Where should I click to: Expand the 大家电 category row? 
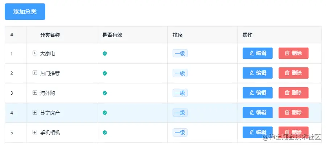35,53
